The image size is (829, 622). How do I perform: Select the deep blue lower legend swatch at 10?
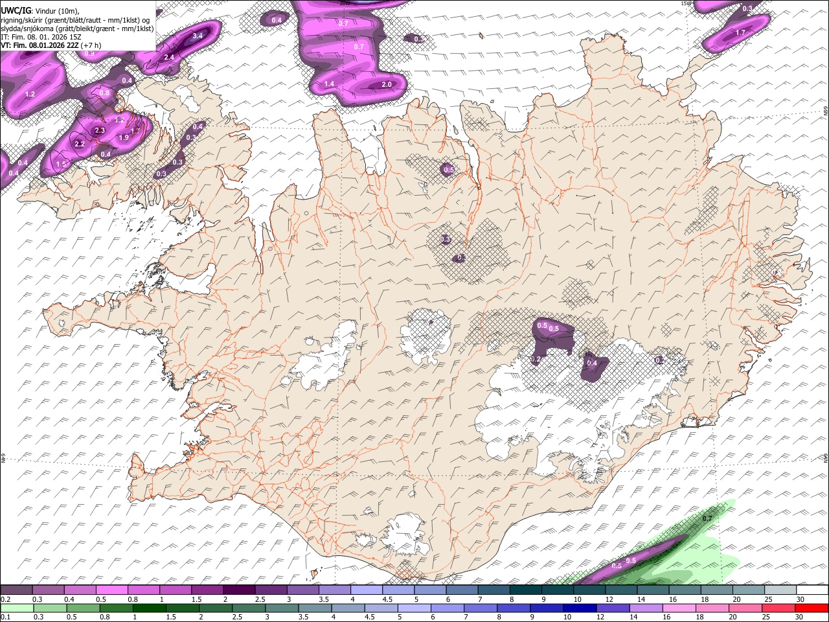pos(580,608)
